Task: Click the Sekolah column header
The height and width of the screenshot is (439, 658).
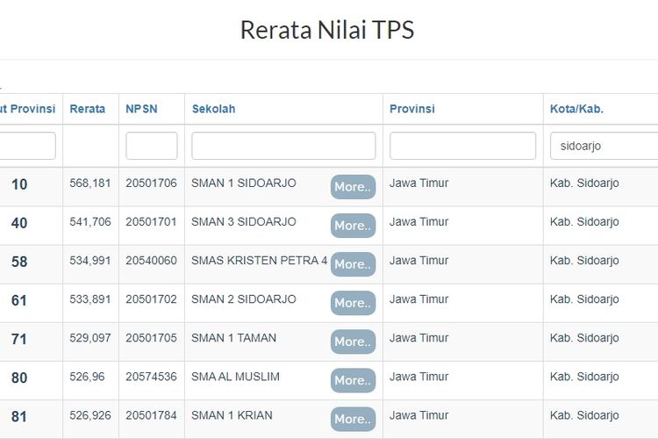Action: [214, 109]
